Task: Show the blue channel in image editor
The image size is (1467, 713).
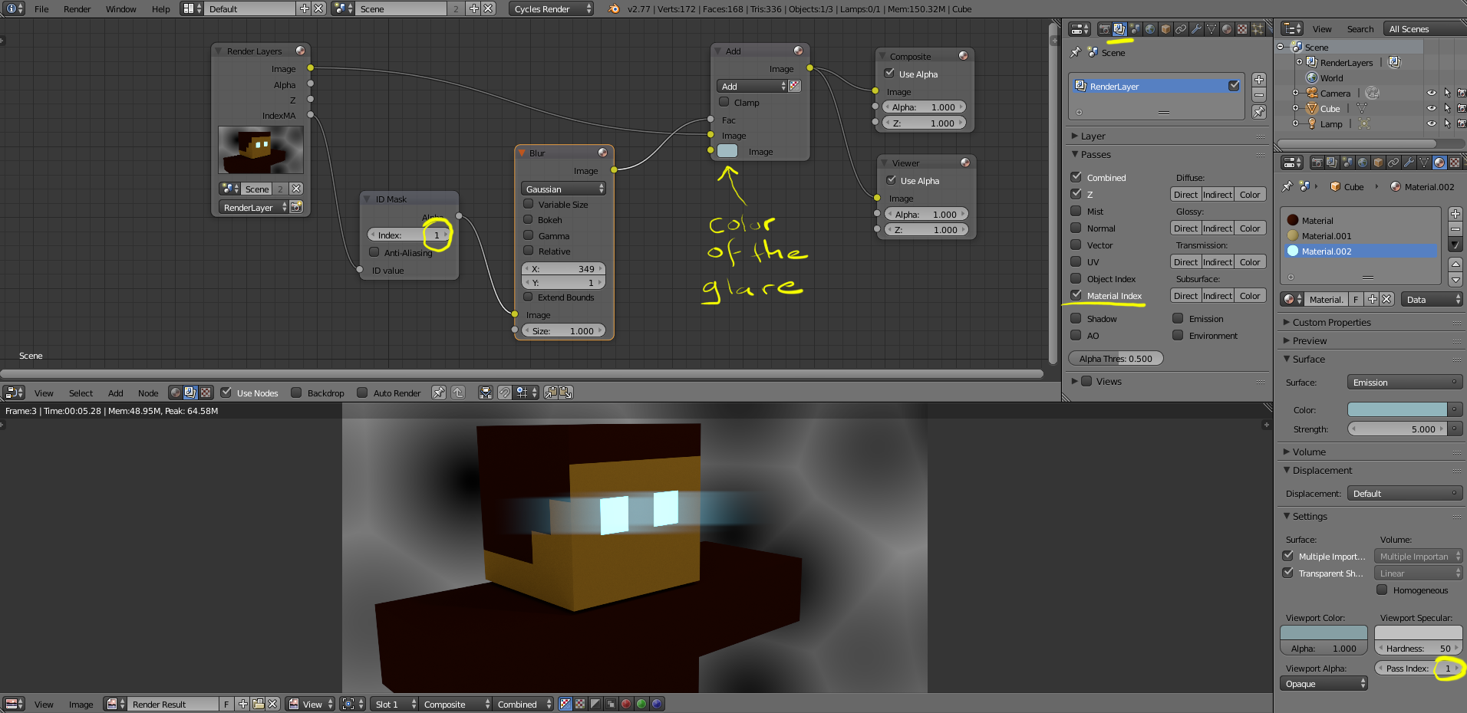Action: coord(657,704)
